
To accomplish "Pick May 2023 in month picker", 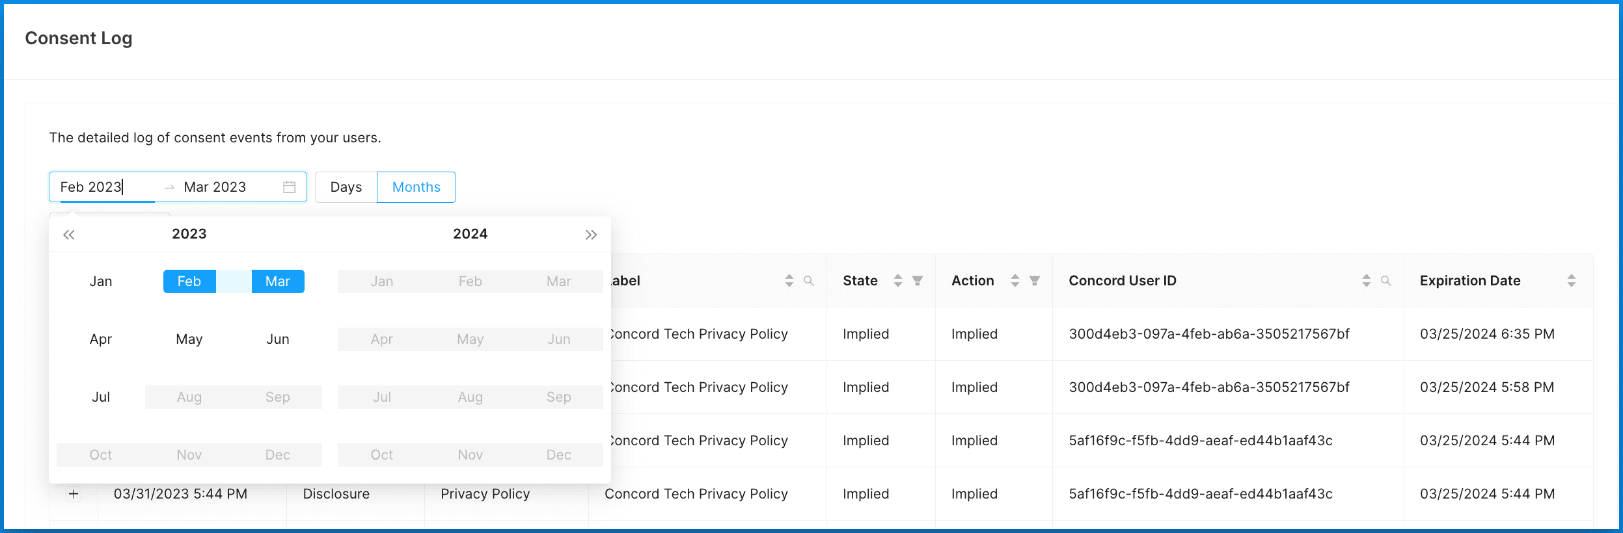I will [189, 339].
